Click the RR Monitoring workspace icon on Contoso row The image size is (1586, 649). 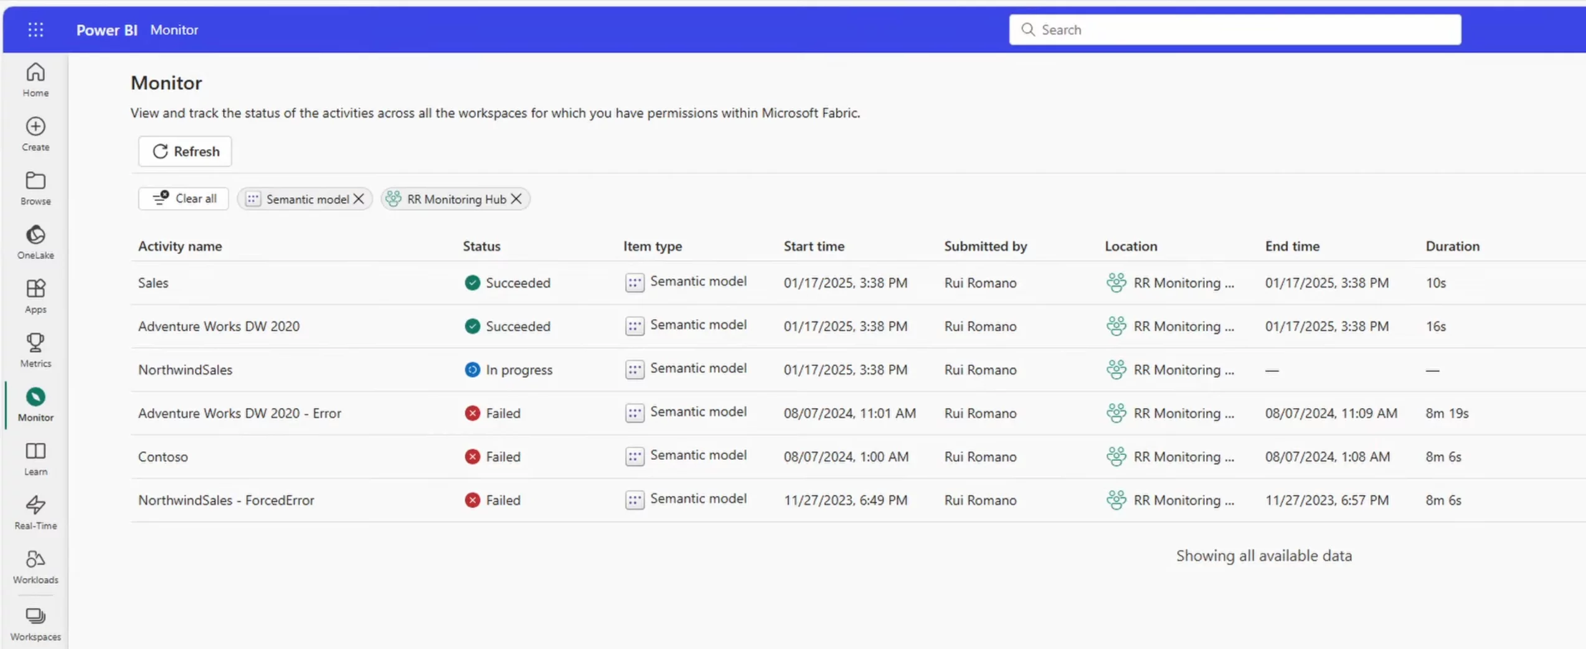pyautogui.click(x=1116, y=456)
